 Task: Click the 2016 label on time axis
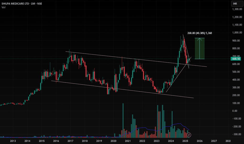(x=56, y=141)
